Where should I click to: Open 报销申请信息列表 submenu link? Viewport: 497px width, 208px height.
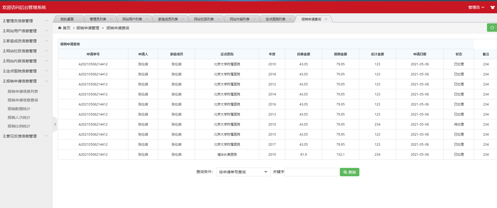tap(23, 91)
